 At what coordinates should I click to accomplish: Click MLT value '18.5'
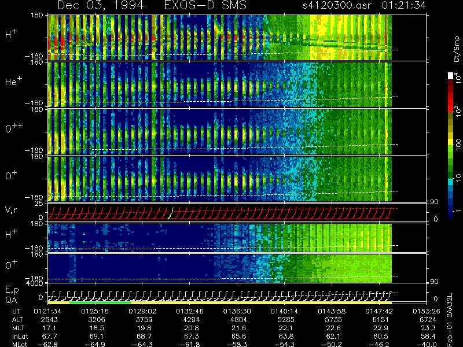pyautogui.click(x=97, y=328)
